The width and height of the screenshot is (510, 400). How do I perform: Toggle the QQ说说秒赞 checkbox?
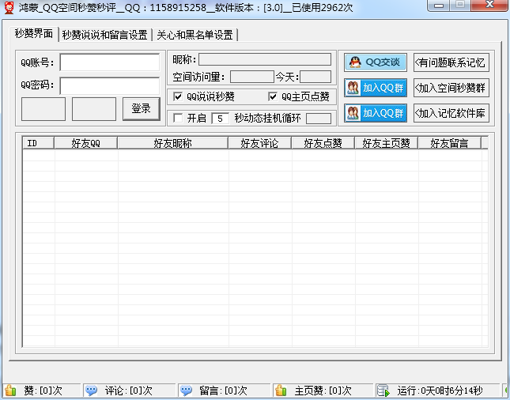click(178, 96)
